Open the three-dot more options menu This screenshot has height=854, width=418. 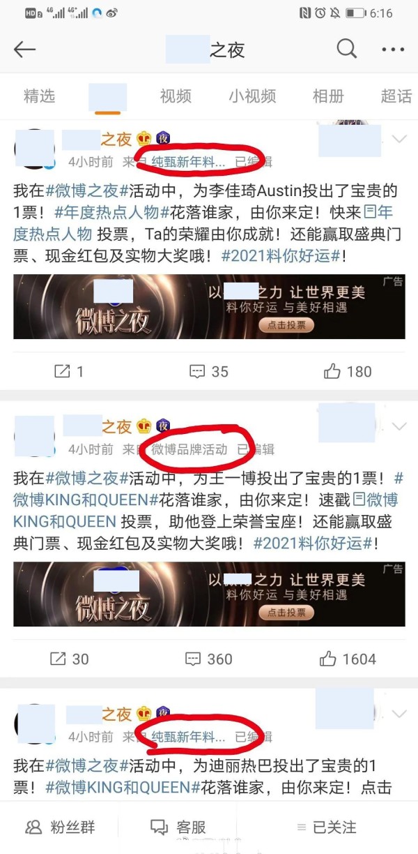click(x=393, y=50)
